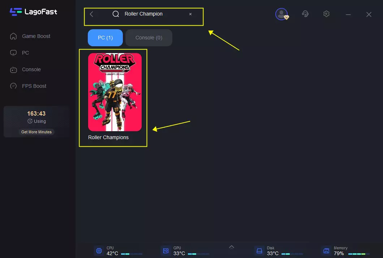The image size is (383, 258).
Task: Click the GPU 33°C temperature reading
Action: pos(179,253)
